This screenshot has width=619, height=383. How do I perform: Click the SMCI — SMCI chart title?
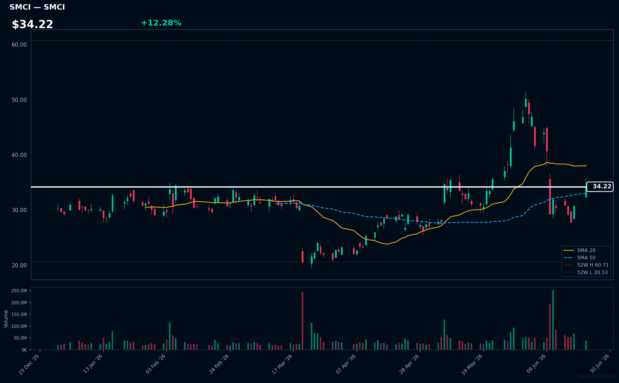(x=37, y=7)
